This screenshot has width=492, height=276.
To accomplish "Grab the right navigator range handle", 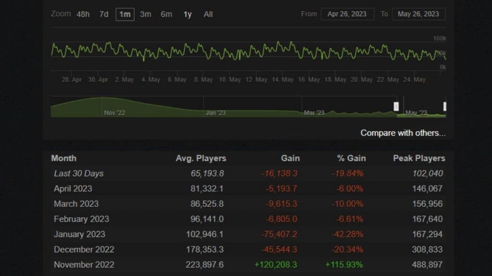I will [x=445, y=106].
